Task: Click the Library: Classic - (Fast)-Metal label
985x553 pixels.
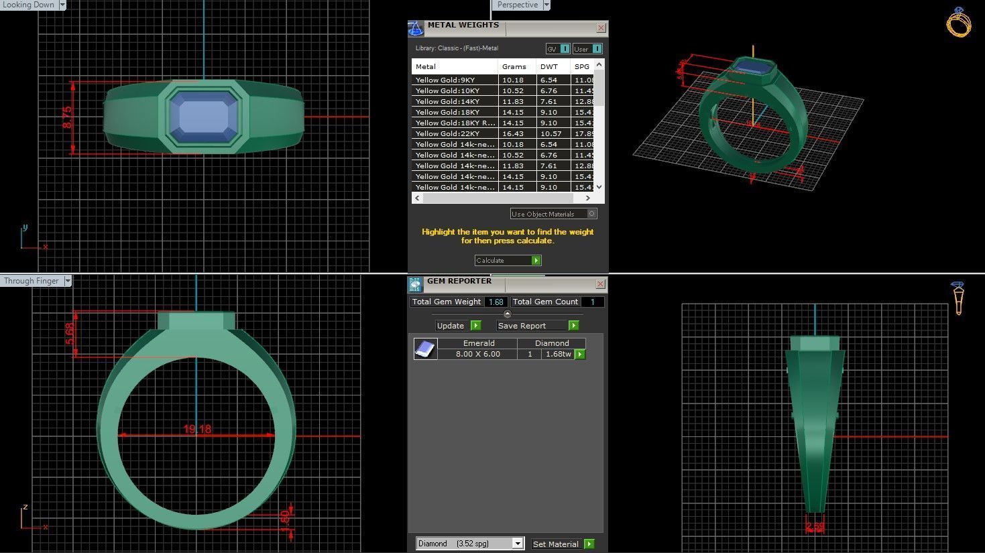Action: coord(457,48)
